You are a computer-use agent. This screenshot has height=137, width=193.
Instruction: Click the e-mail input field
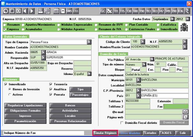tap(154, 112)
